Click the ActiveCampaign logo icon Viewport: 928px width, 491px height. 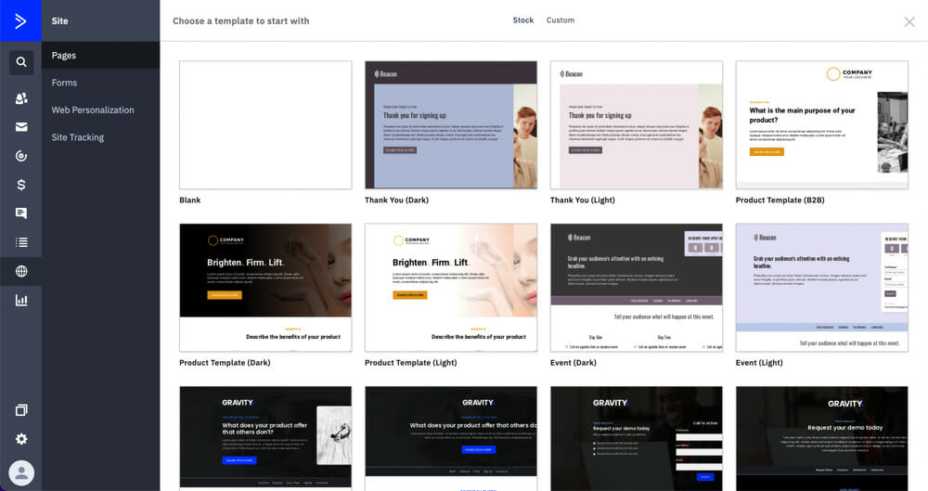[x=20, y=20]
